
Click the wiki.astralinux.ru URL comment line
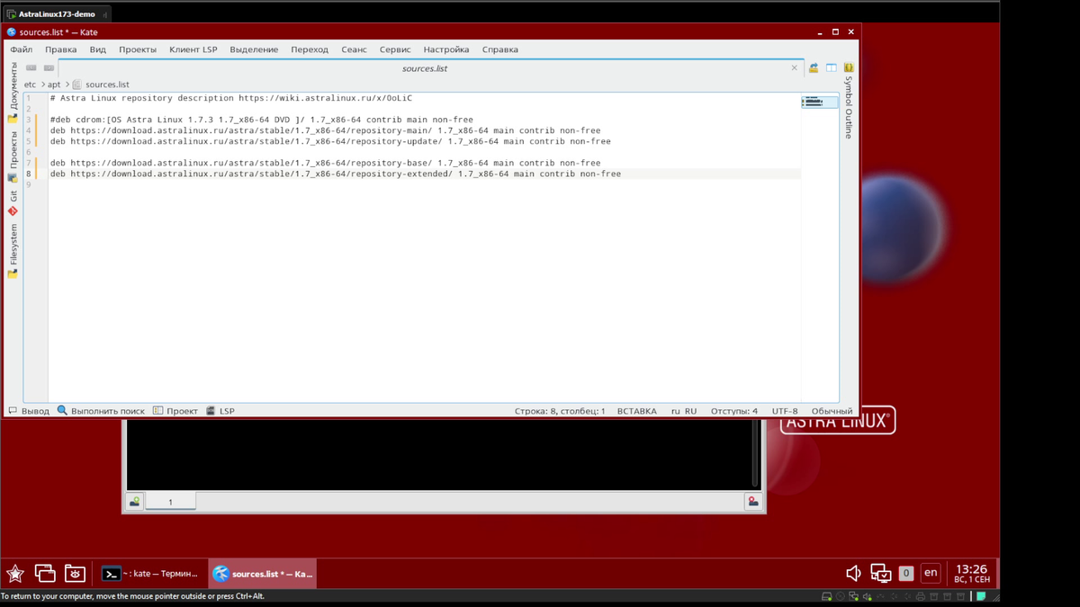[x=231, y=98]
